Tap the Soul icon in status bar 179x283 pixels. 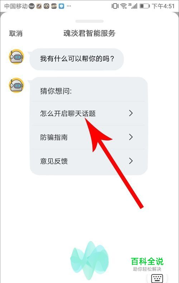click(x=32, y=6)
